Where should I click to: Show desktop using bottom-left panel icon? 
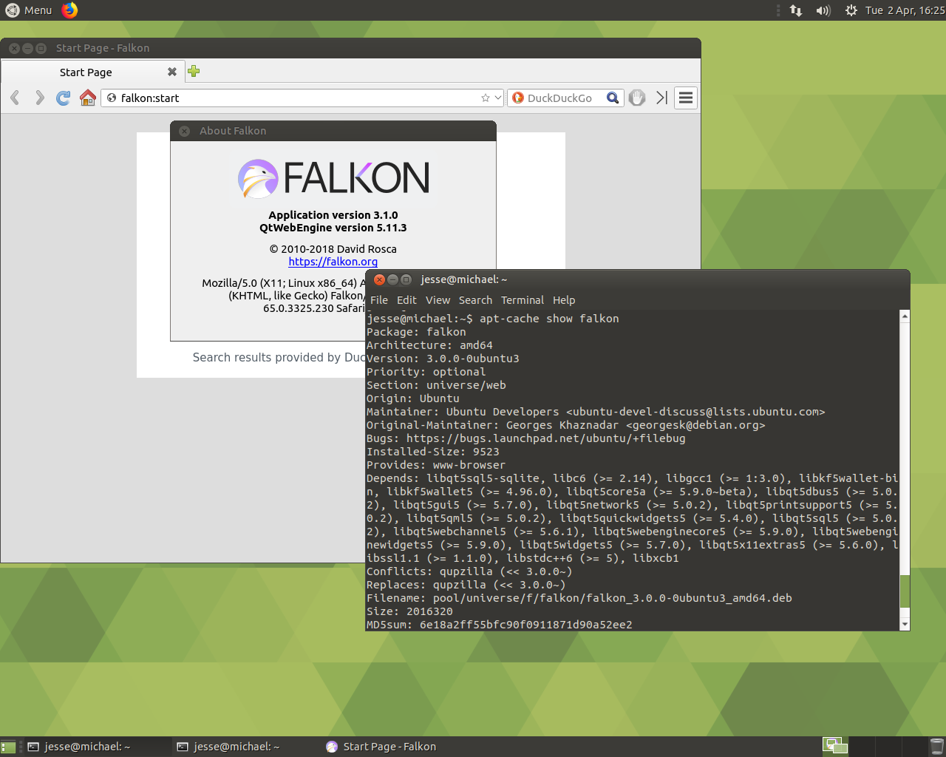coord(8,747)
